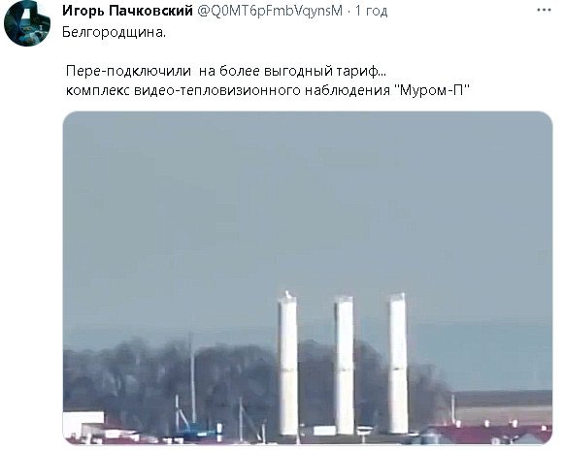Click the right white tower in the image

[398, 362]
